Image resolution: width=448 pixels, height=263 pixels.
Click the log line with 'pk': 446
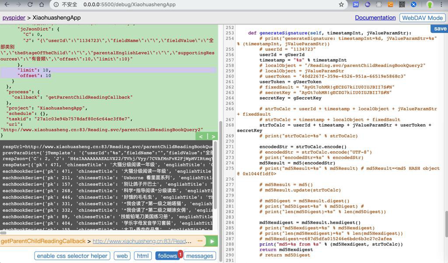(108, 197)
